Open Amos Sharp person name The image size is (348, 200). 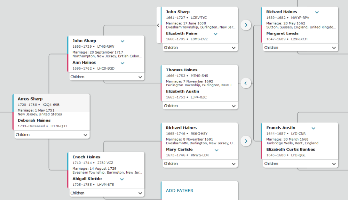(x=30, y=99)
